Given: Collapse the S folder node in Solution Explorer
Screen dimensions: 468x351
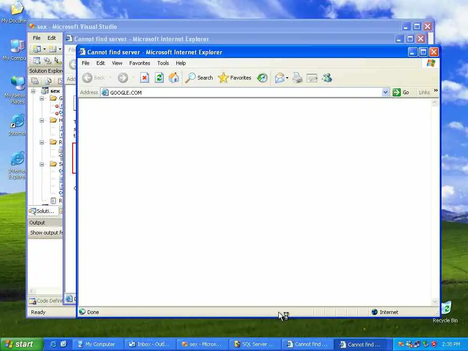Looking at the screenshot, I should (42, 164).
